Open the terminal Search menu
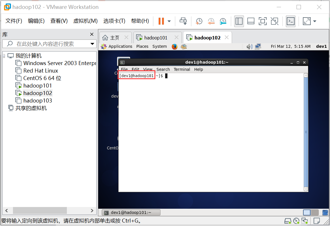 [x=163, y=69]
